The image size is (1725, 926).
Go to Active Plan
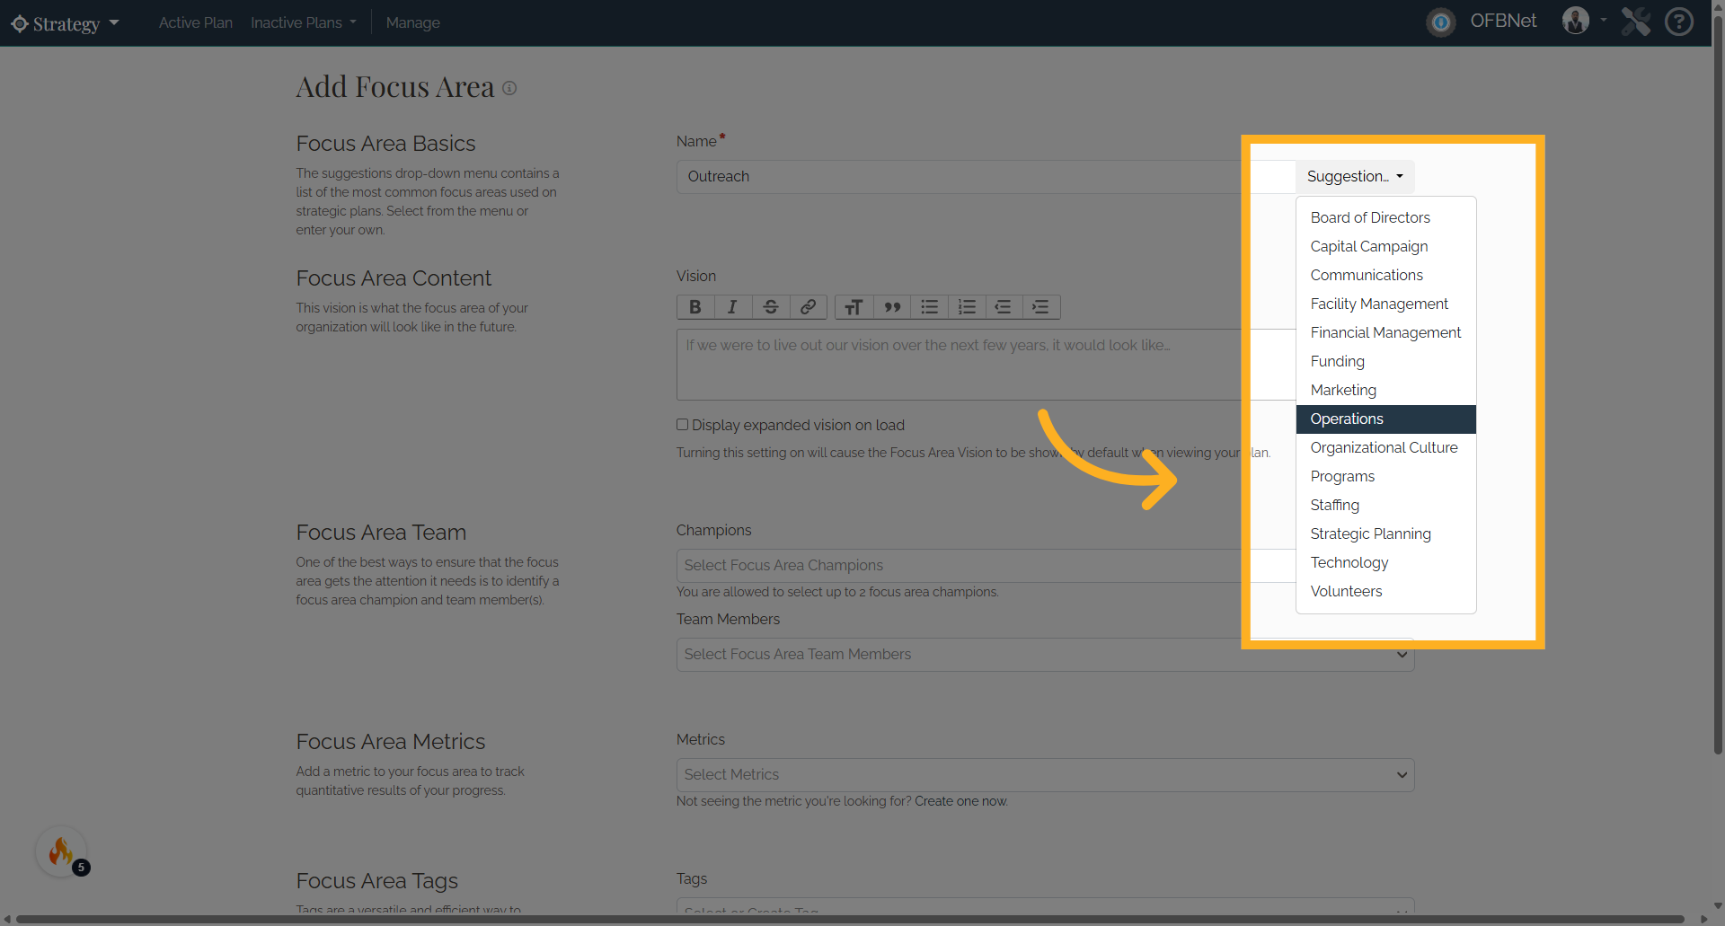pos(196,22)
